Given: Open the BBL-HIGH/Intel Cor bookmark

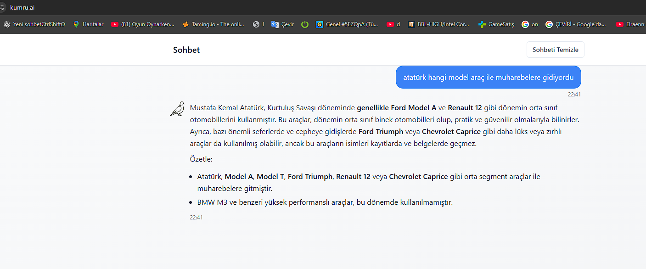Looking at the screenshot, I should pyautogui.click(x=439, y=24).
